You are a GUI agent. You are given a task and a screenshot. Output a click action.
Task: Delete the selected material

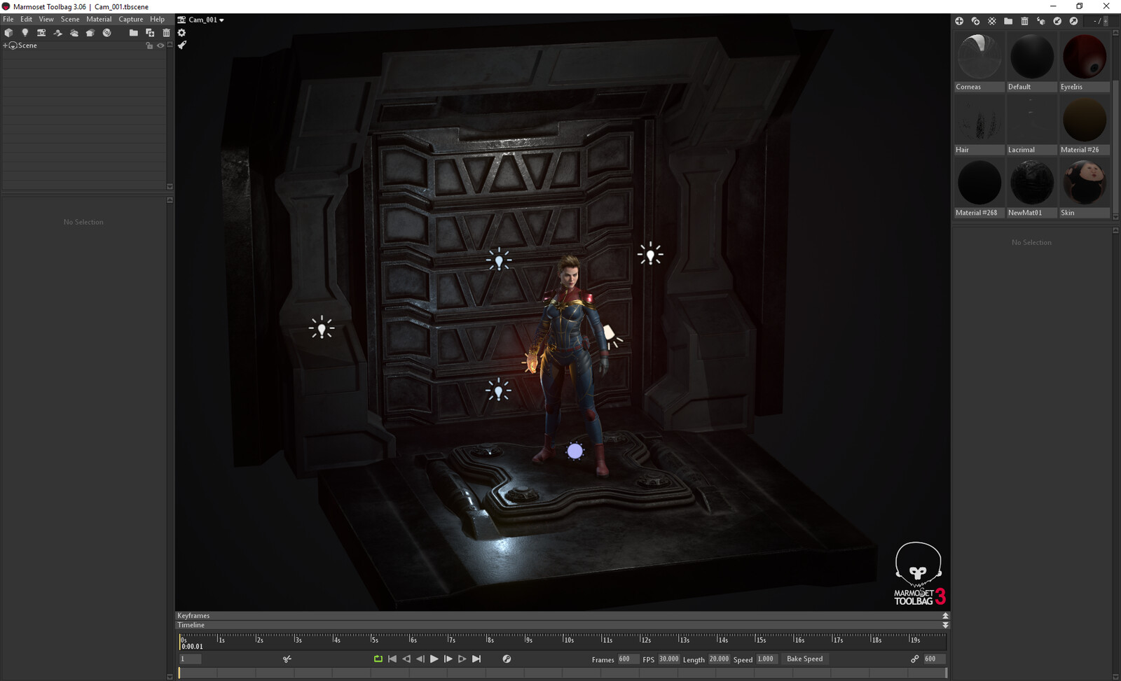click(1024, 21)
